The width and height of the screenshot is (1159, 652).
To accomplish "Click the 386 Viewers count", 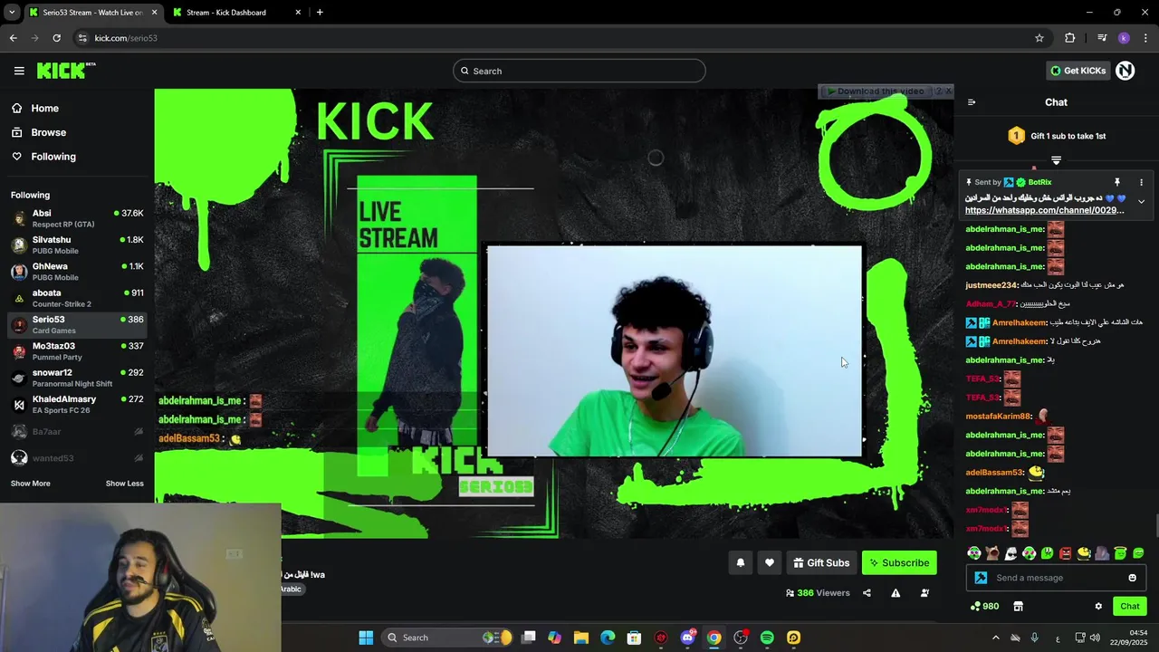I will 817,593.
